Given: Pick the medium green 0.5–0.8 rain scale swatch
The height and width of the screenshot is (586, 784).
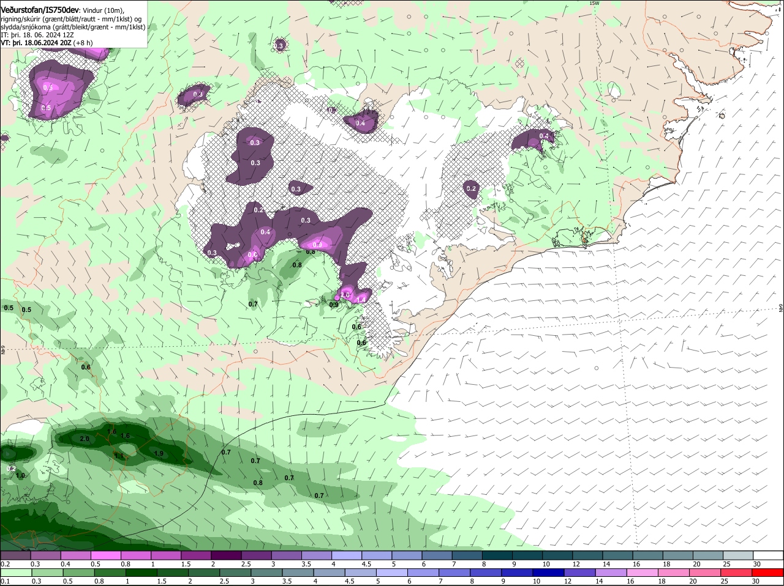Looking at the screenshot, I should (78, 573).
